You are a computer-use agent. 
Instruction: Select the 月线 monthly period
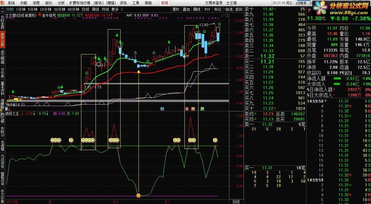pos(105,9)
